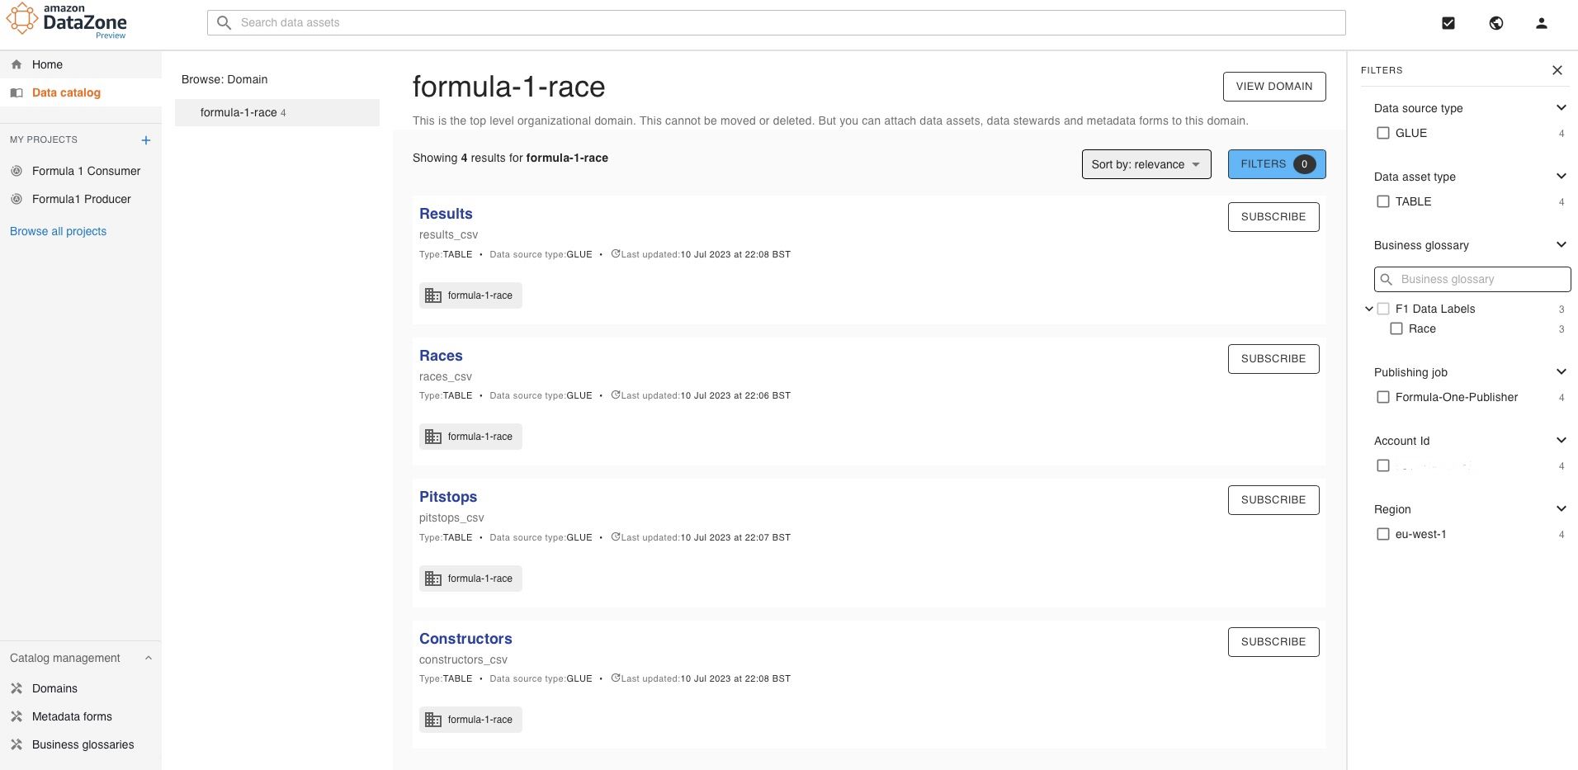This screenshot has width=1578, height=770.
Task: Open Business glossaries in sidebar
Action: tap(81, 744)
